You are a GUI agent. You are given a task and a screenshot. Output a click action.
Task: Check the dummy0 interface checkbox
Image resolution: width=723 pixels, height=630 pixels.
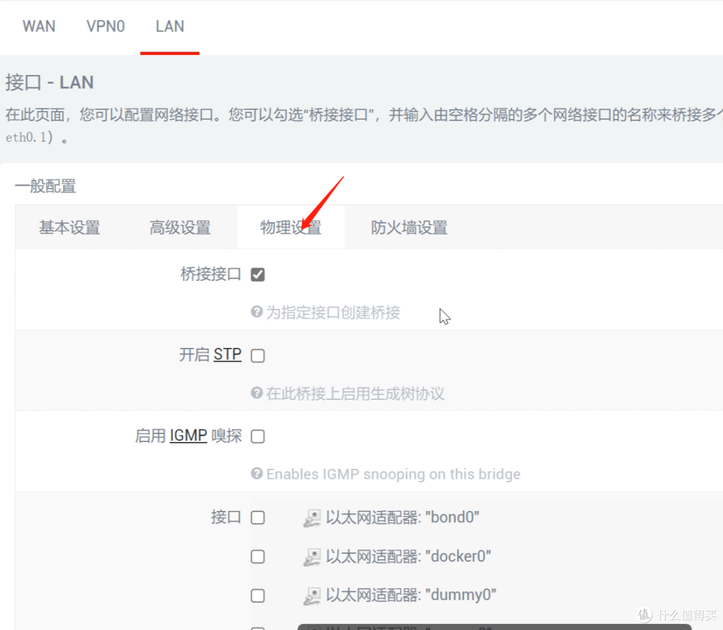[x=258, y=595]
